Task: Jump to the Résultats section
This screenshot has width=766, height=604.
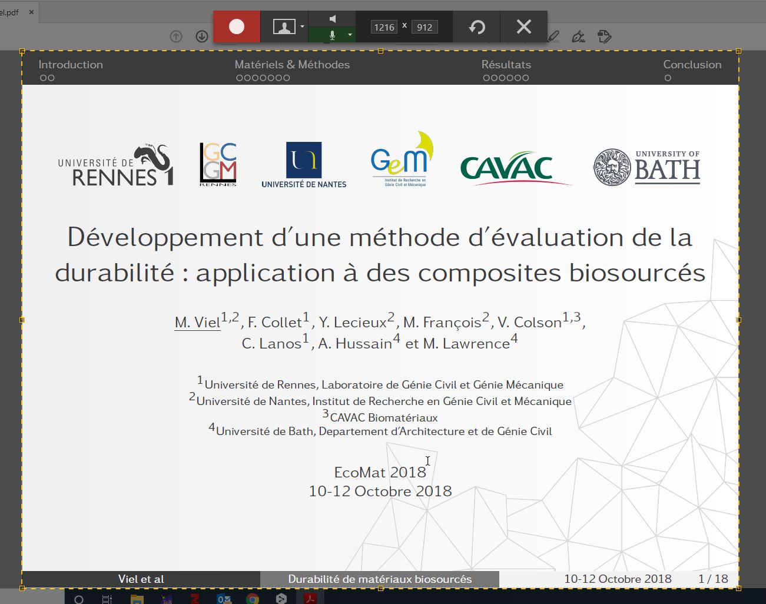Action: [506, 65]
